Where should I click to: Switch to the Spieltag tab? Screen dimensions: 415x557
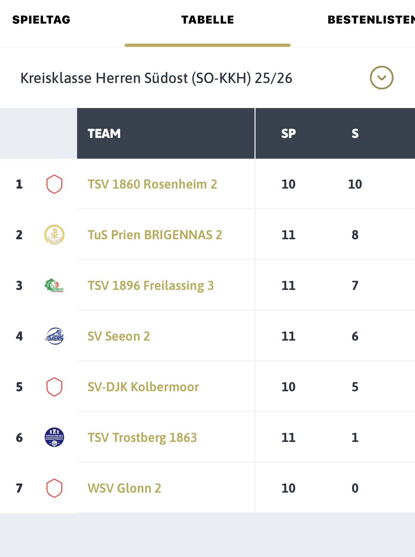click(x=41, y=20)
